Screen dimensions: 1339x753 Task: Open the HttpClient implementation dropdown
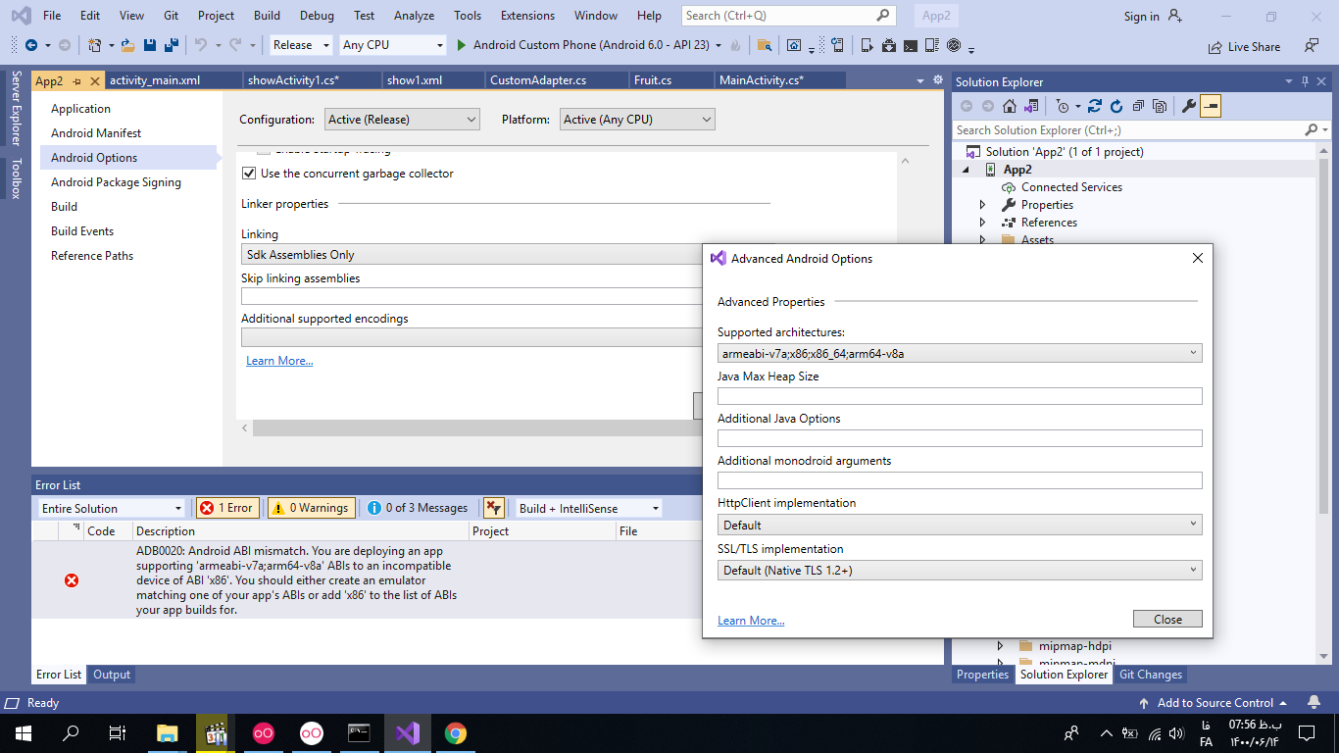coord(959,525)
